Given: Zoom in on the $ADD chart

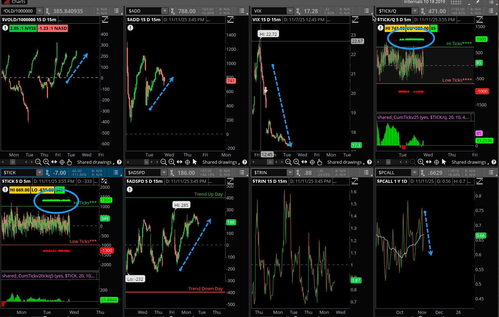Looking at the screenshot, I should click(x=171, y=162).
